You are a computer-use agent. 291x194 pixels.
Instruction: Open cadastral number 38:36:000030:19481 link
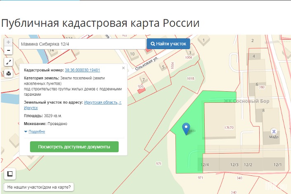83,70
